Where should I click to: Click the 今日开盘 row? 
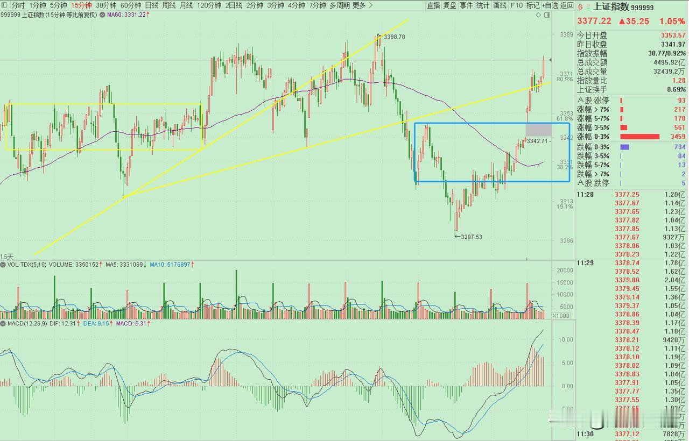[631, 35]
